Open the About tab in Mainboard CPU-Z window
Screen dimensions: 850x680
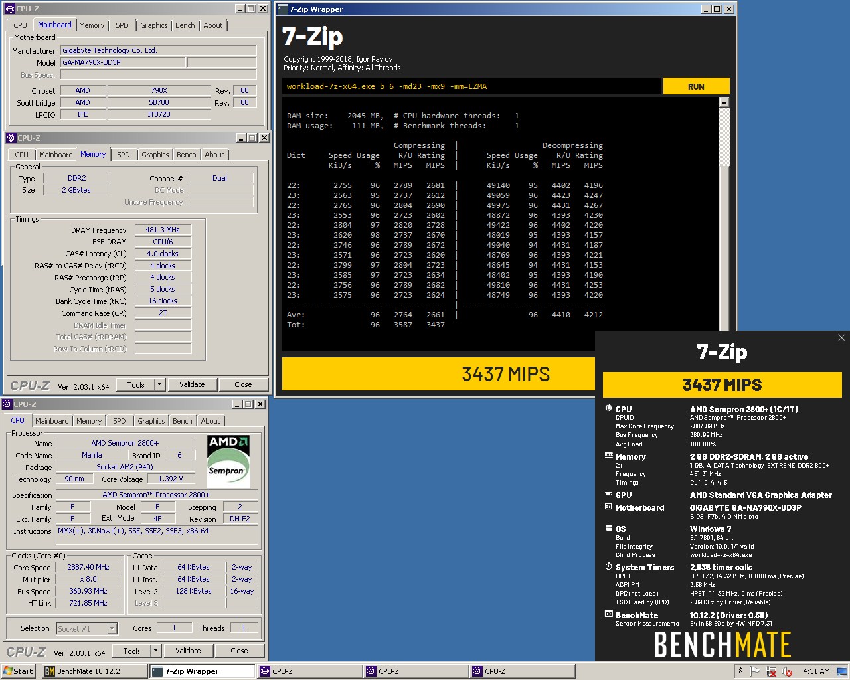coord(213,25)
